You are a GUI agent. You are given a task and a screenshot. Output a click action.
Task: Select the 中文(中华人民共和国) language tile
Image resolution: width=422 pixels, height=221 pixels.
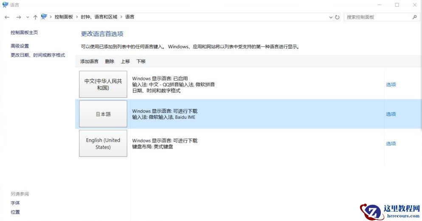click(x=103, y=84)
